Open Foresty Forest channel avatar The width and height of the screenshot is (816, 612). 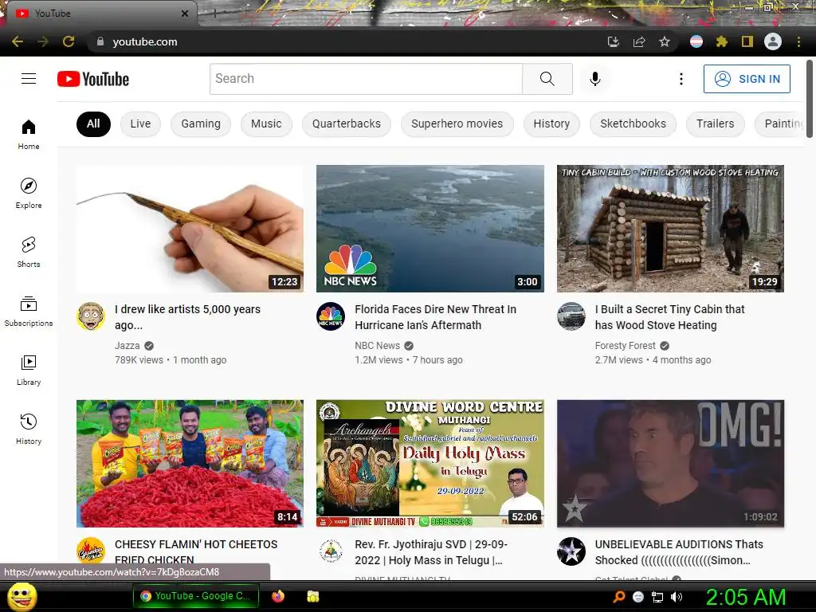click(x=571, y=316)
